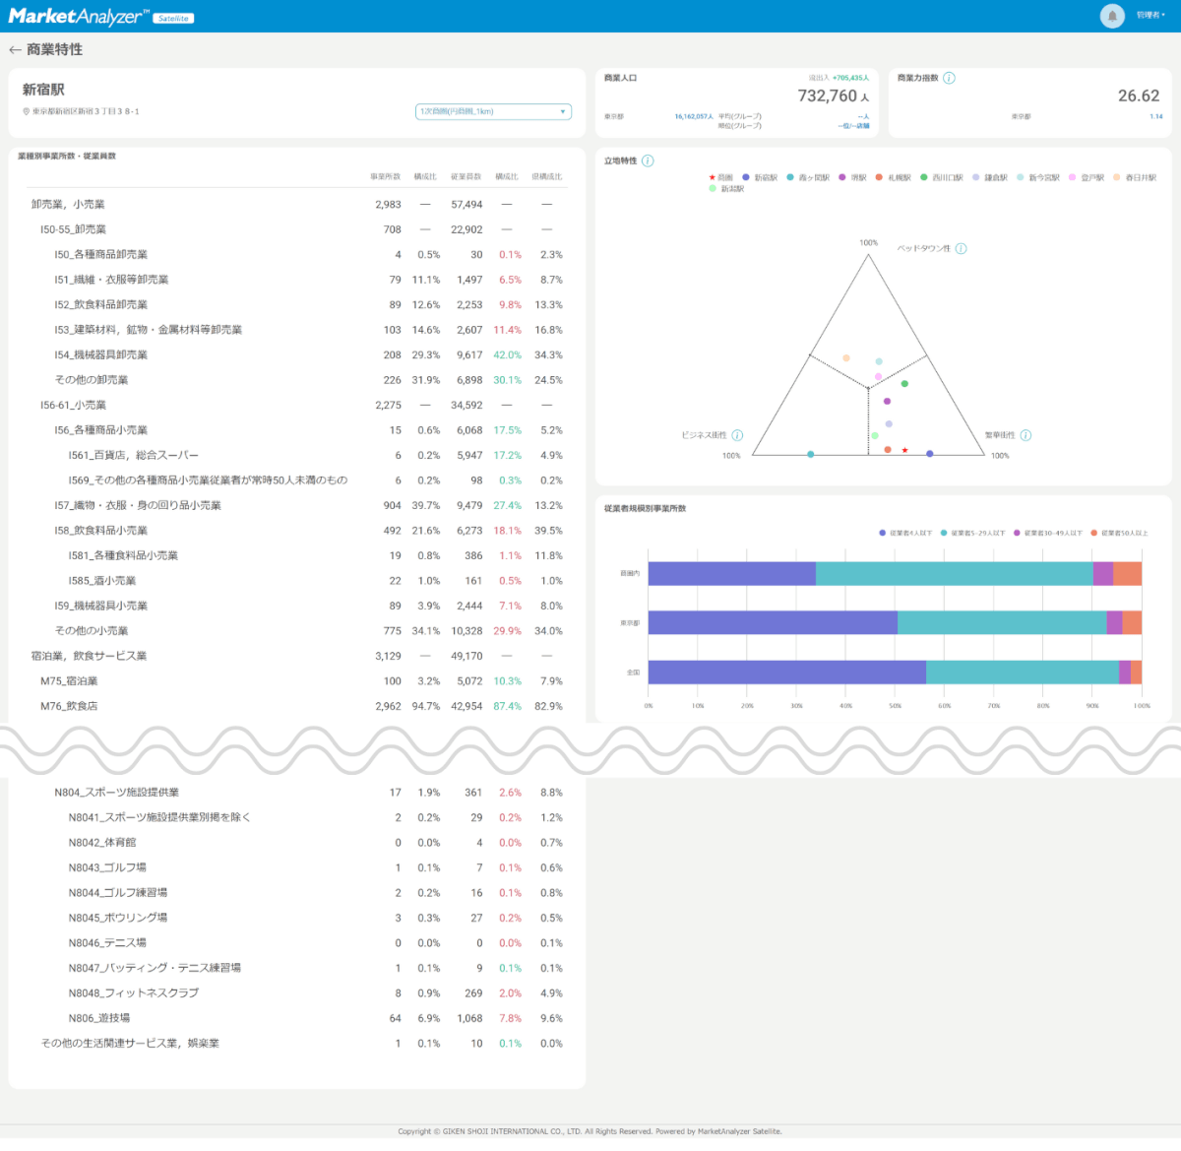The width and height of the screenshot is (1181, 1151).
Task: Click the red star 商圏 marker in the triangle chart
Action: pos(904,450)
